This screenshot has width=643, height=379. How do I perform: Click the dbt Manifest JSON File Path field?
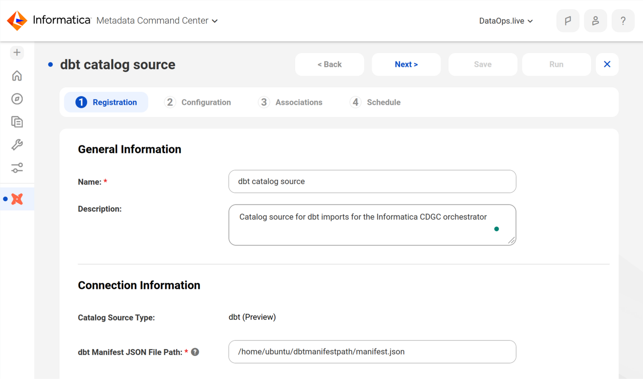[x=372, y=352]
